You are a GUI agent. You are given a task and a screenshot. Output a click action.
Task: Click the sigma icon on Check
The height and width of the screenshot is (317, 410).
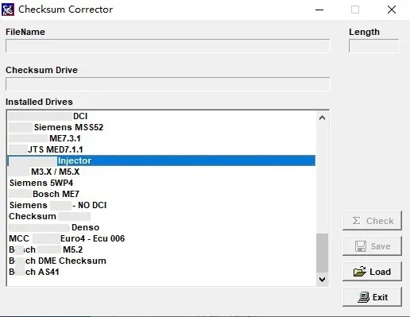357,221
